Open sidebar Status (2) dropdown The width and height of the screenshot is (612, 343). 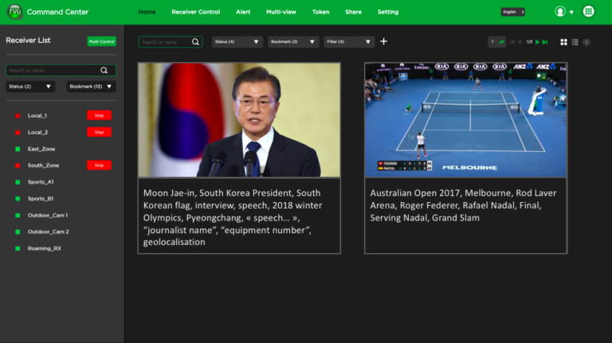(x=30, y=87)
